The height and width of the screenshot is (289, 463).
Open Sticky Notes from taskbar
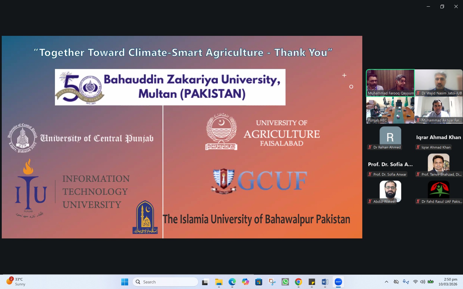[x=312, y=282]
